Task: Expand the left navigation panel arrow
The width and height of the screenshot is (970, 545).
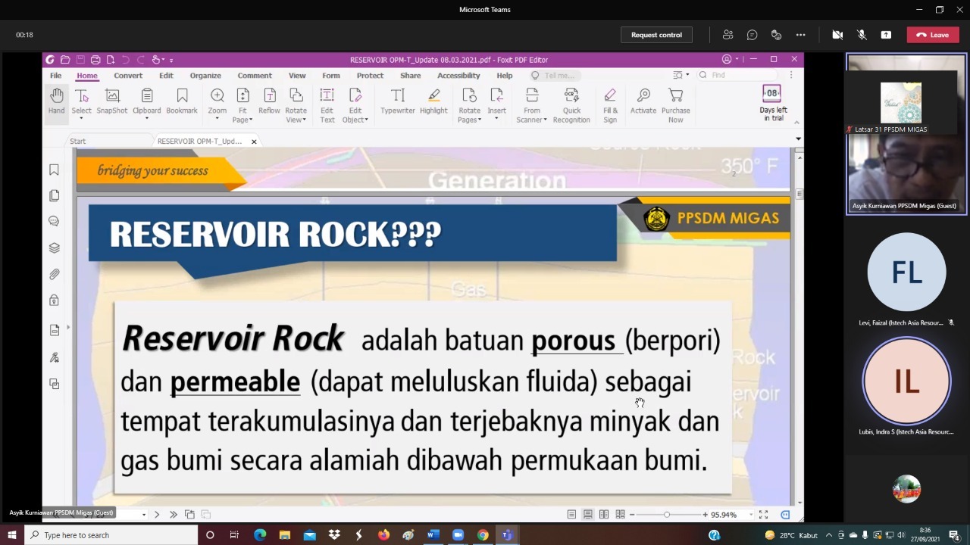Action: tap(68, 327)
